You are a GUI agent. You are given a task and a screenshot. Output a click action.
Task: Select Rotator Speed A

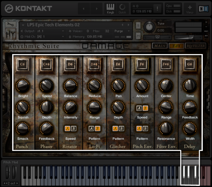pyautogui.click(x=68, y=129)
